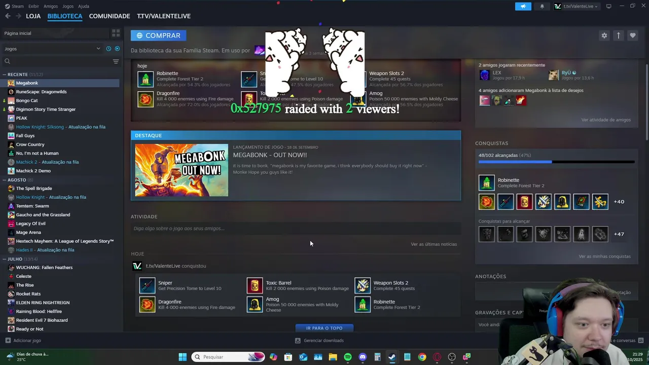The image size is (649, 365).
Task: Open Gerenciar downloads
Action: 319,341
